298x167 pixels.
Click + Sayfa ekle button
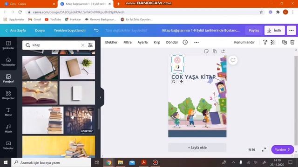(197, 148)
